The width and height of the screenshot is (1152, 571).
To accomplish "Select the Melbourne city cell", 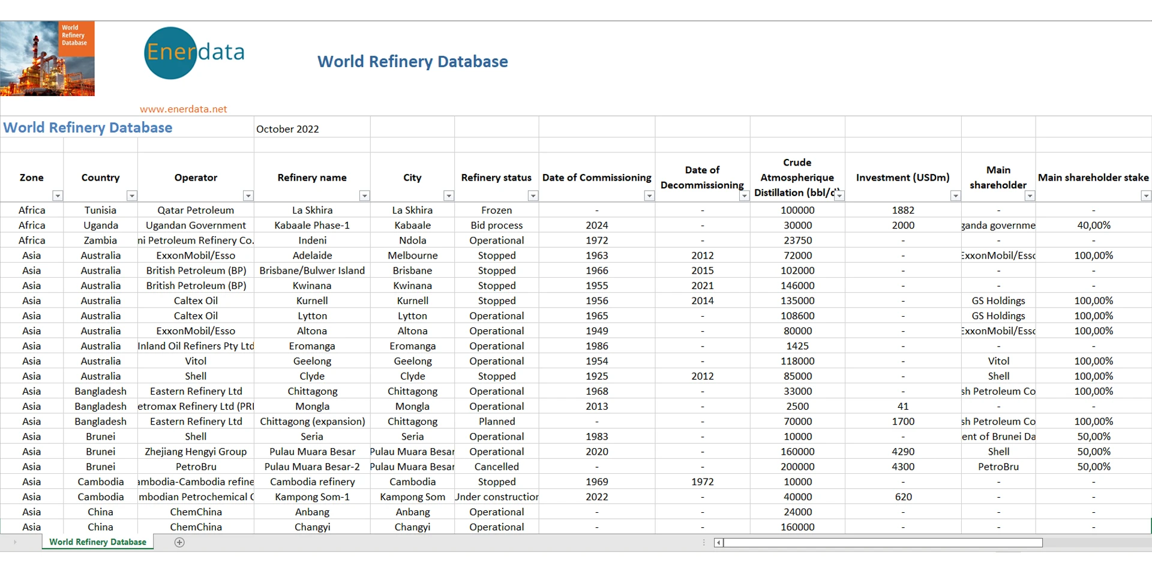I will tap(412, 256).
